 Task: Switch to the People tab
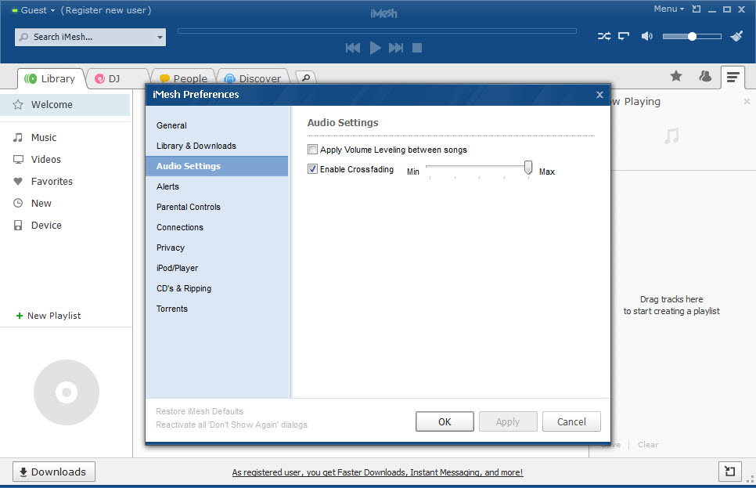pyautogui.click(x=184, y=78)
